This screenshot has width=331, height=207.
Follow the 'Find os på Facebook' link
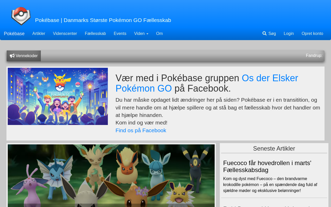coord(141,130)
